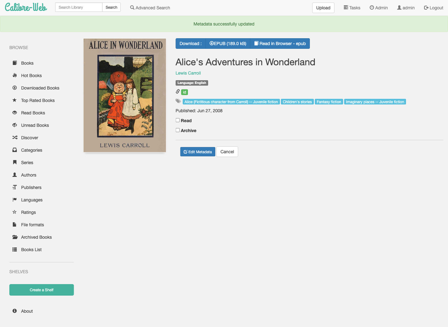Open the Tasks menu item

(352, 8)
